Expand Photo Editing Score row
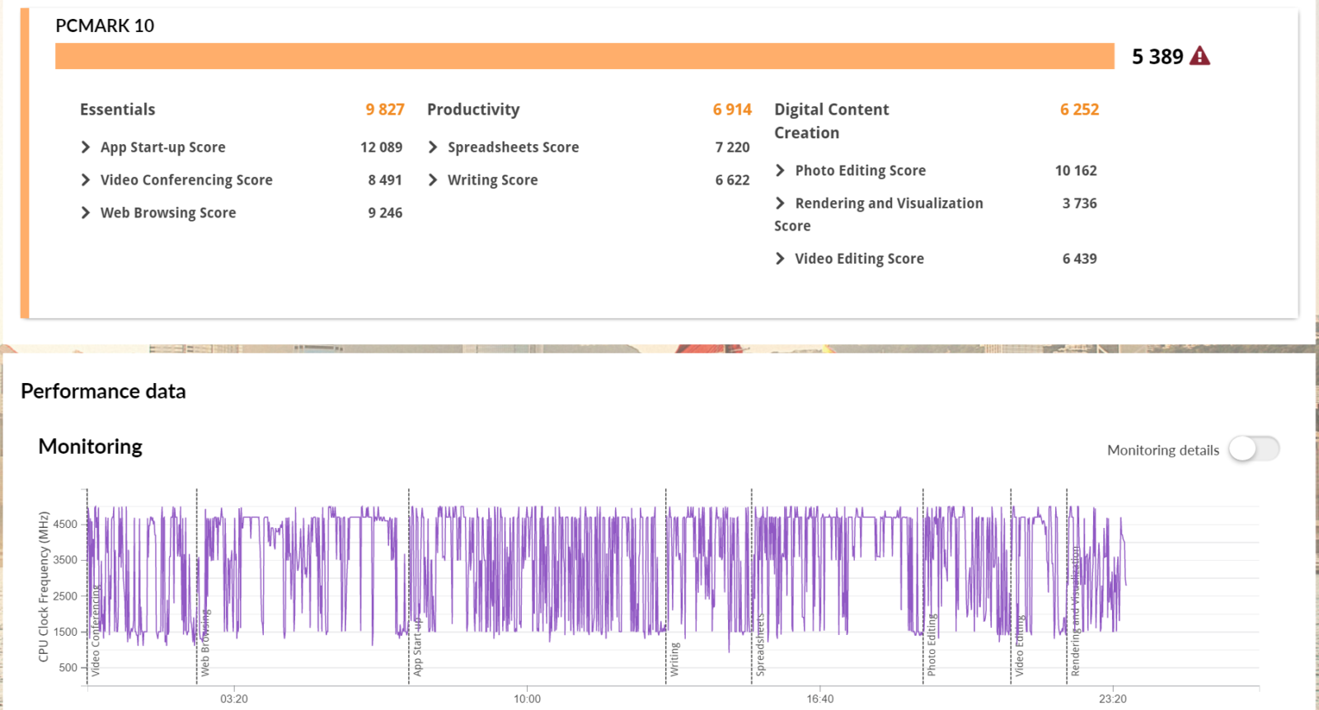The image size is (1319, 710). [x=780, y=170]
